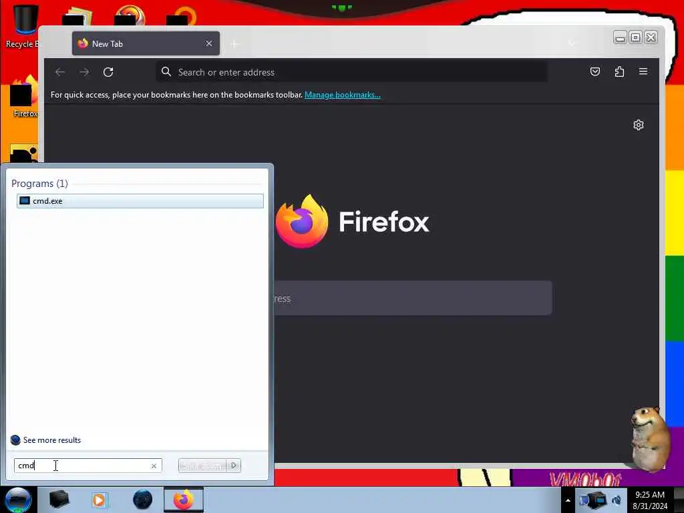Open the Save to Pocket button

[x=595, y=71]
